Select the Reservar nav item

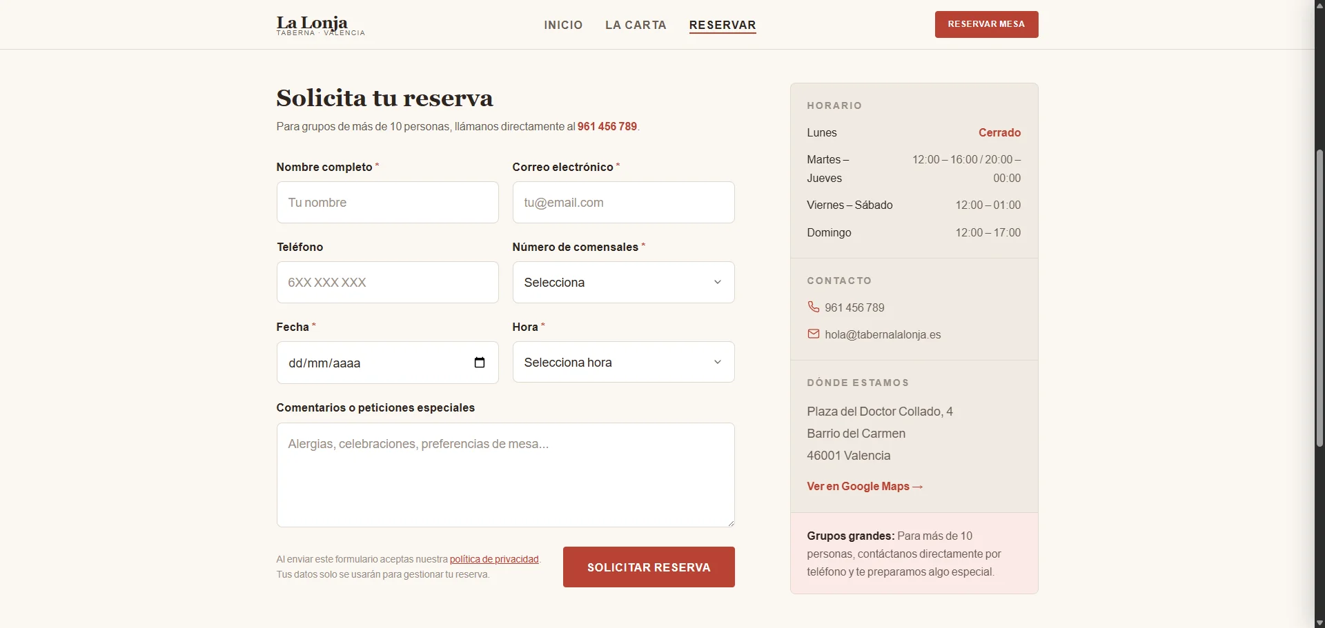[x=723, y=25]
